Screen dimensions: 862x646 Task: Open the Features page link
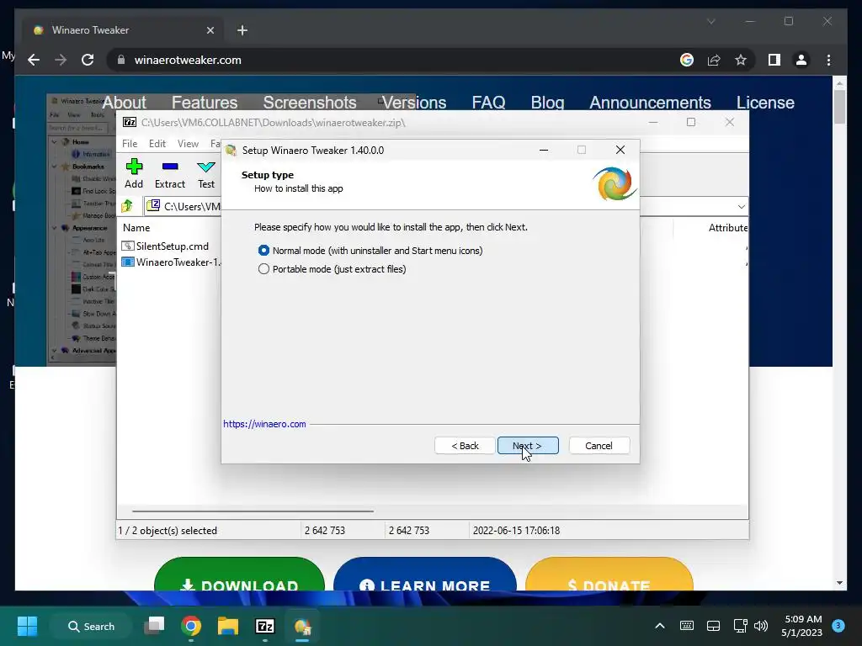click(x=205, y=103)
